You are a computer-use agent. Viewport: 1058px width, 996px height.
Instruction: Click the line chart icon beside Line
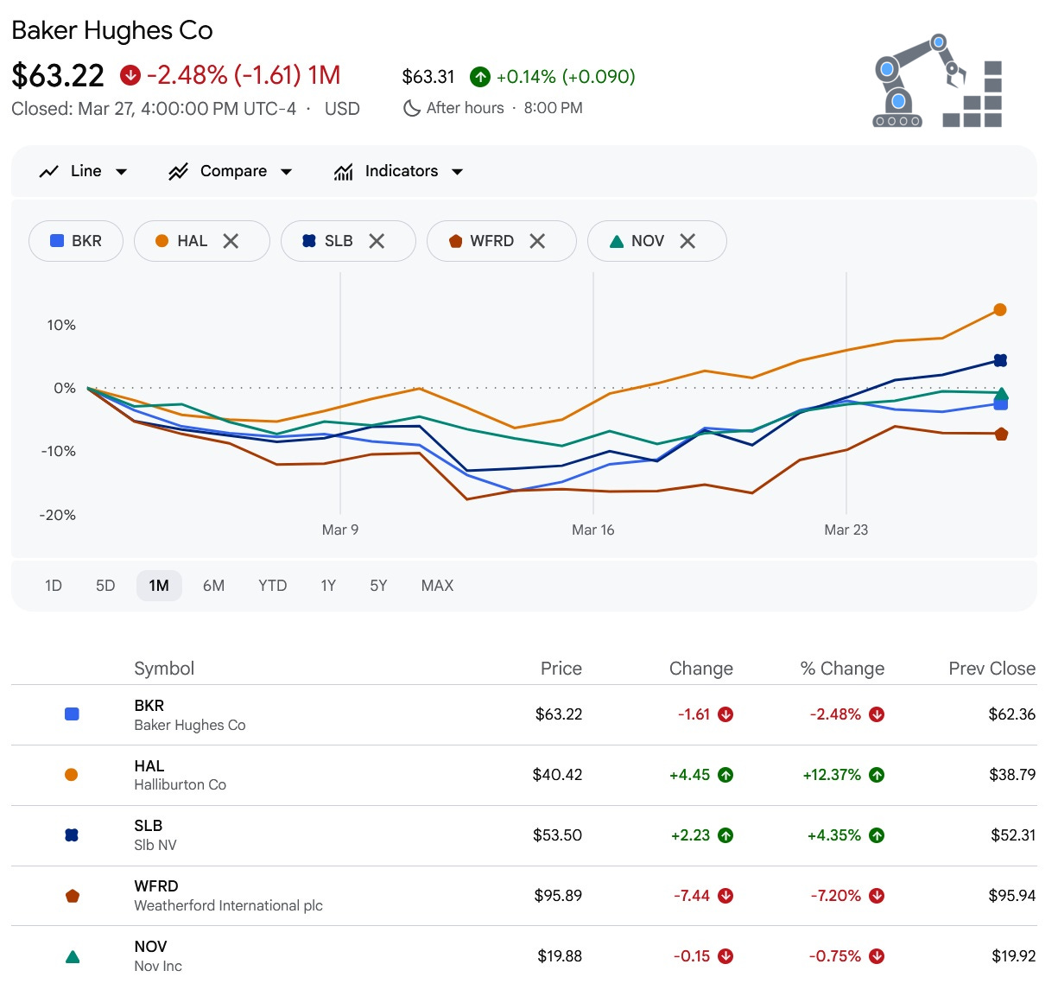point(49,171)
